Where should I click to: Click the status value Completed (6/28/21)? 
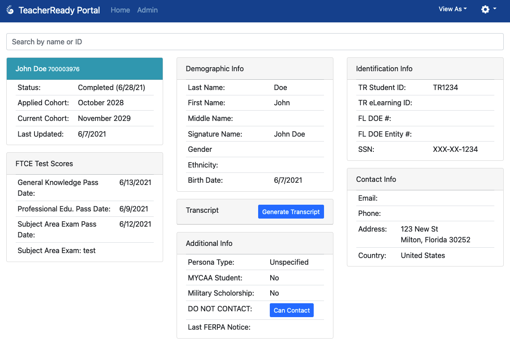pyautogui.click(x=112, y=87)
